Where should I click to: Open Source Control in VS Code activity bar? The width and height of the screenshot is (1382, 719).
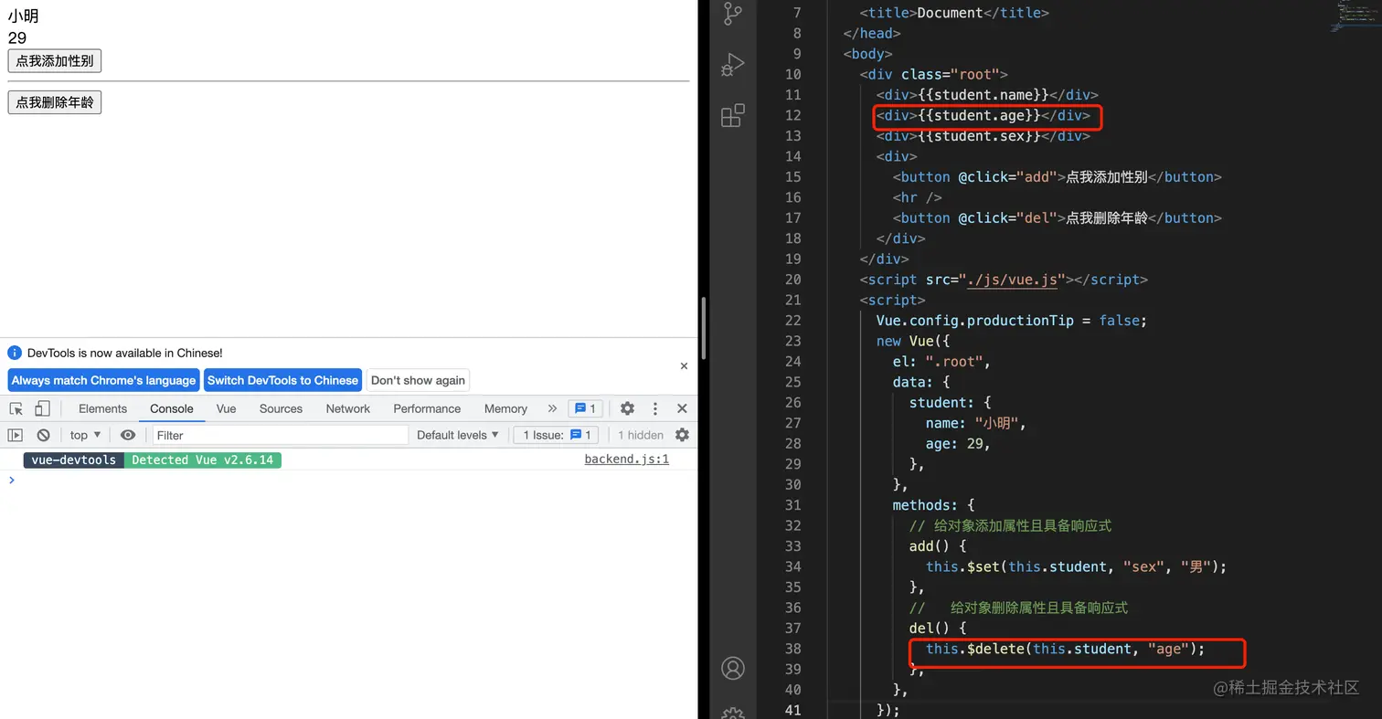[x=733, y=13]
